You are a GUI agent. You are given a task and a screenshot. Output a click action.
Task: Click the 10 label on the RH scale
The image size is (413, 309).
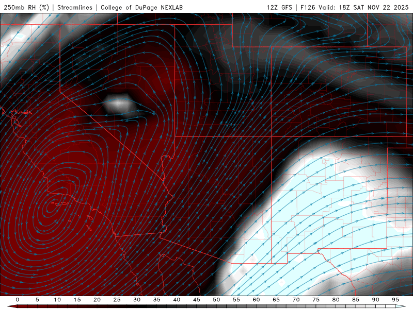point(57,300)
